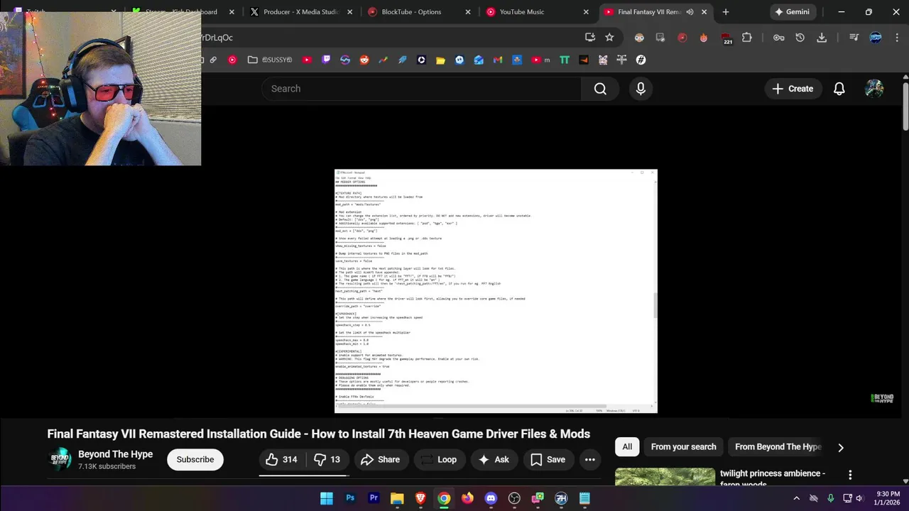This screenshot has height=511, width=909.
Task: Select the All filter chip
Action: click(x=627, y=446)
